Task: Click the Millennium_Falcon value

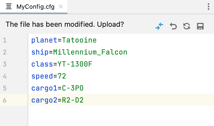Action: (90, 52)
